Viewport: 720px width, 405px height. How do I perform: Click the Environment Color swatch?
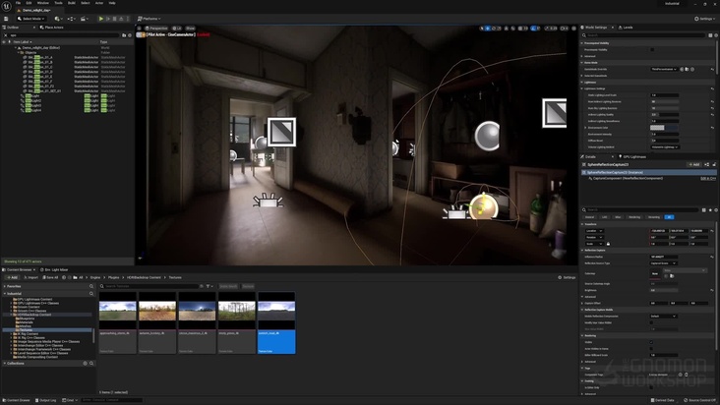(657, 127)
